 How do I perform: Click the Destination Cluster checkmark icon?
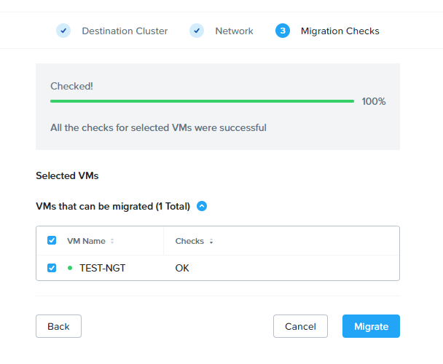tap(63, 31)
